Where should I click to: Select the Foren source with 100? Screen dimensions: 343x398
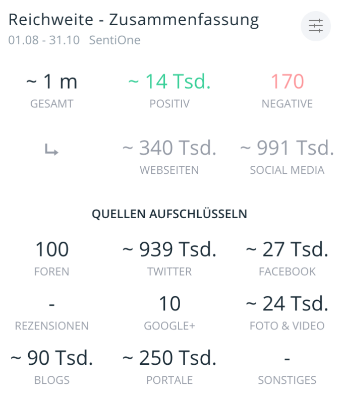[x=51, y=249]
